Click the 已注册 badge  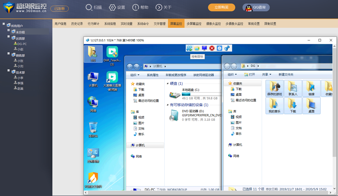(59, 9)
